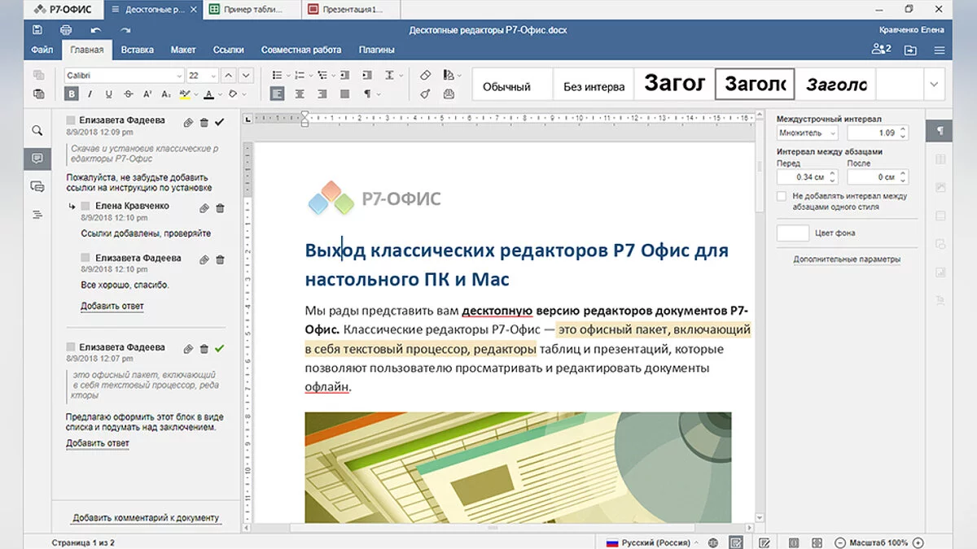Expand the Множитель line spacing dropdown
Screen dimensions: 977x549
pos(833,133)
